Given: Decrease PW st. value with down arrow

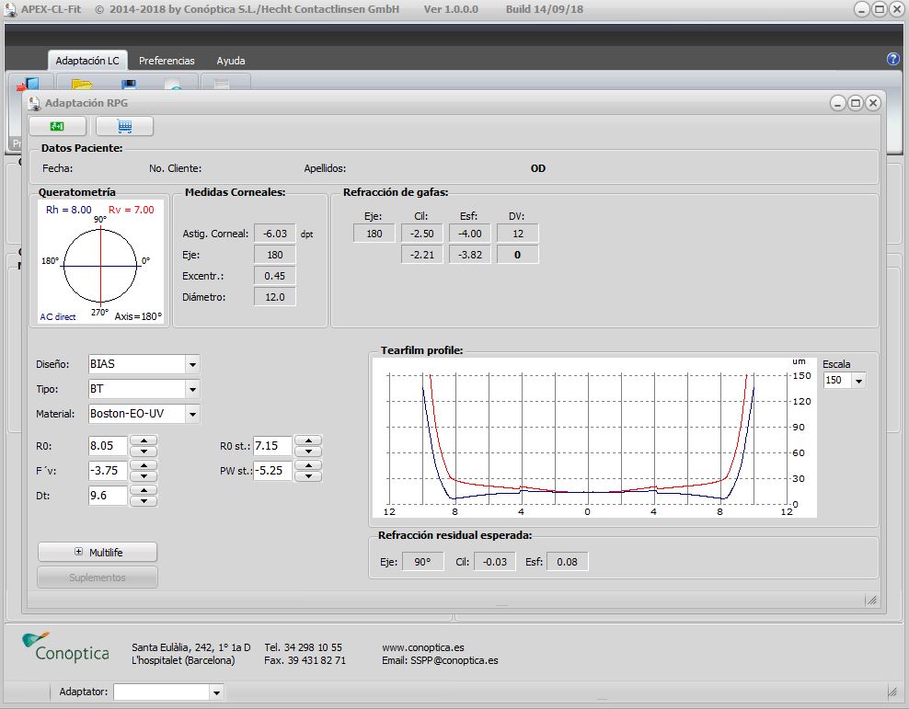Looking at the screenshot, I should click(x=308, y=476).
